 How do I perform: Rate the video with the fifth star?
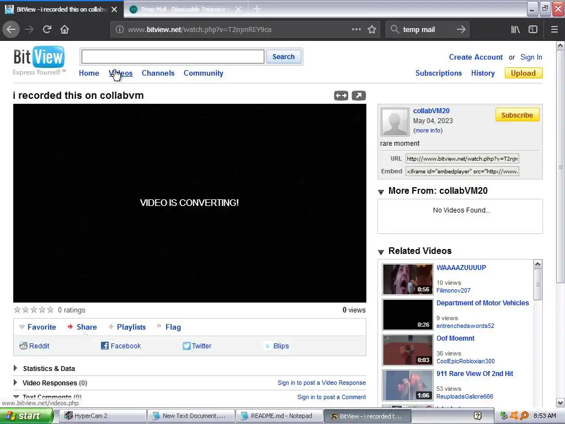50,310
